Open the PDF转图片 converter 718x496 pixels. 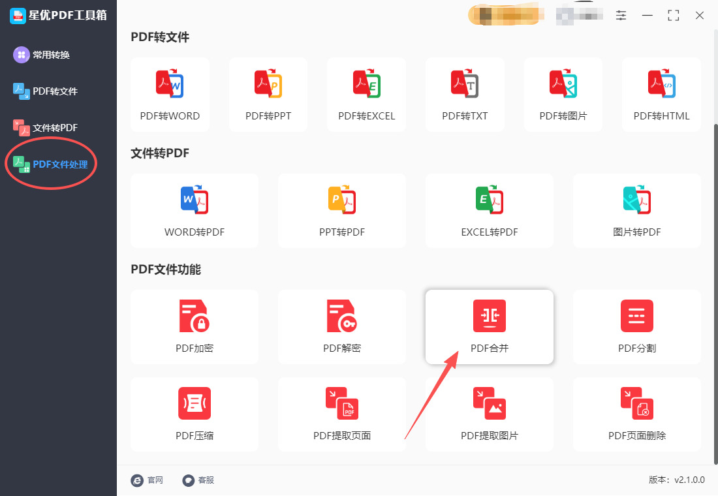point(563,95)
